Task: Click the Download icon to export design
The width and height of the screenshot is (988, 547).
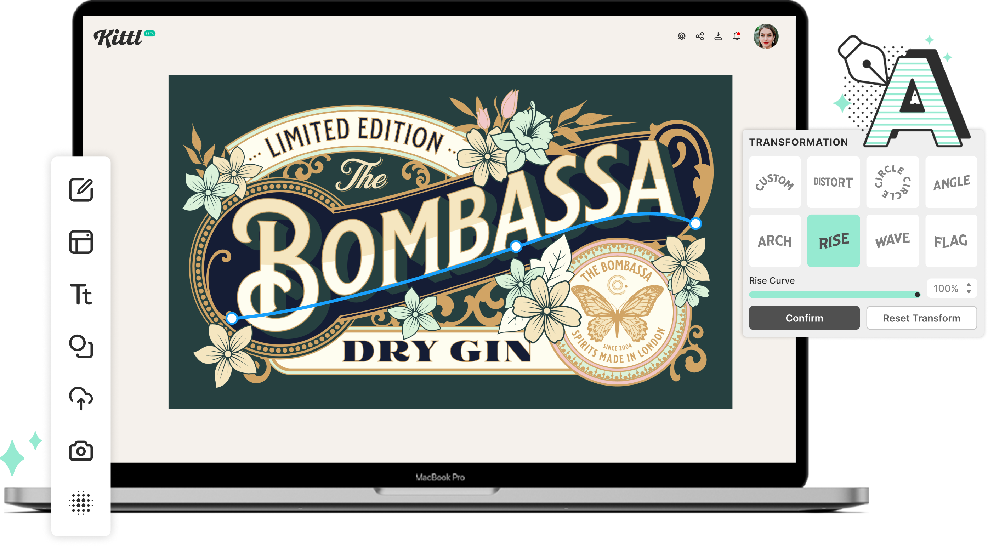Action: 717,36
